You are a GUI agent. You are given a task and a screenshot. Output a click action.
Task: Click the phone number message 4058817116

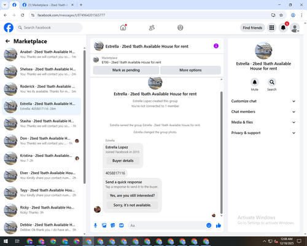click(115, 173)
